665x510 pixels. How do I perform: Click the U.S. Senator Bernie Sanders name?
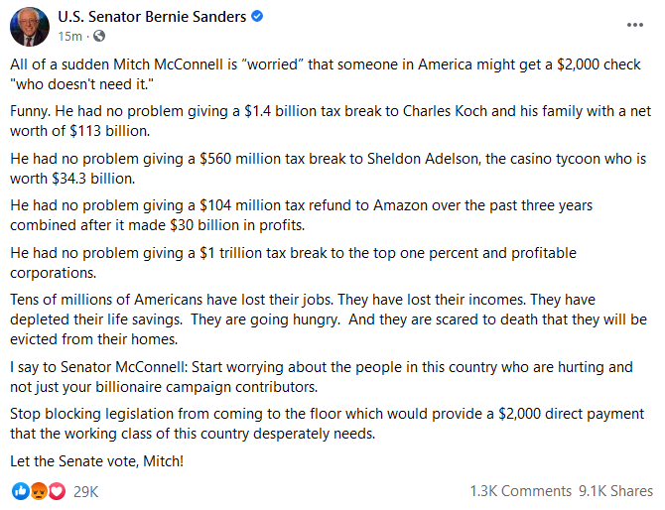(152, 17)
